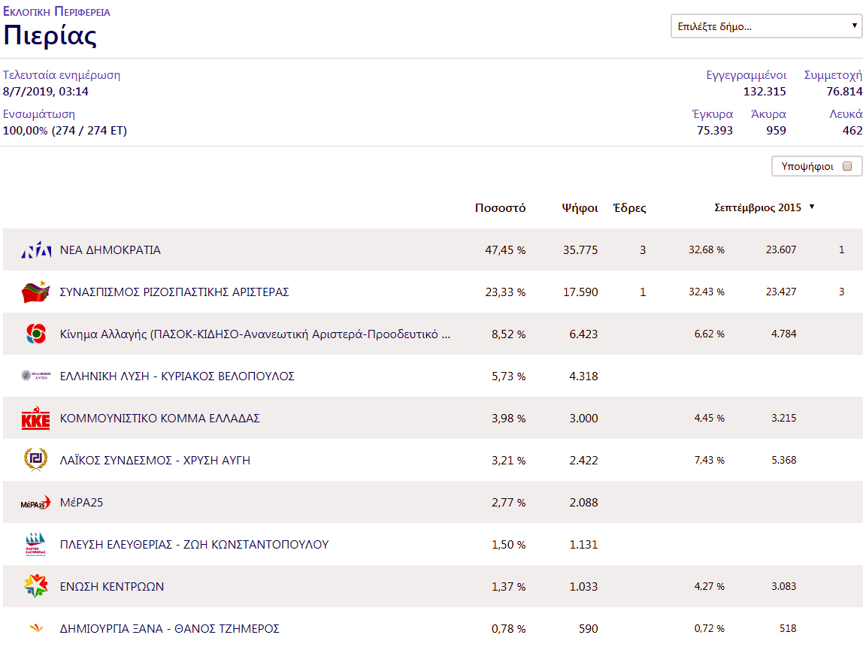Click the 2.422 votes value

coord(583,461)
